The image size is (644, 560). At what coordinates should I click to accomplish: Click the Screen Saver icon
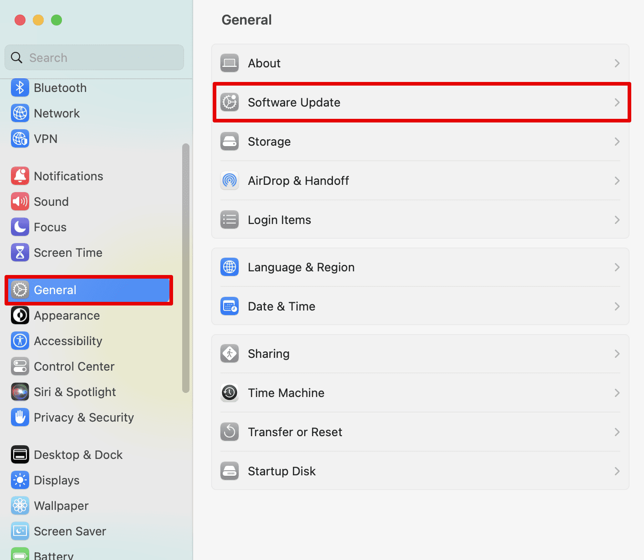(x=20, y=531)
